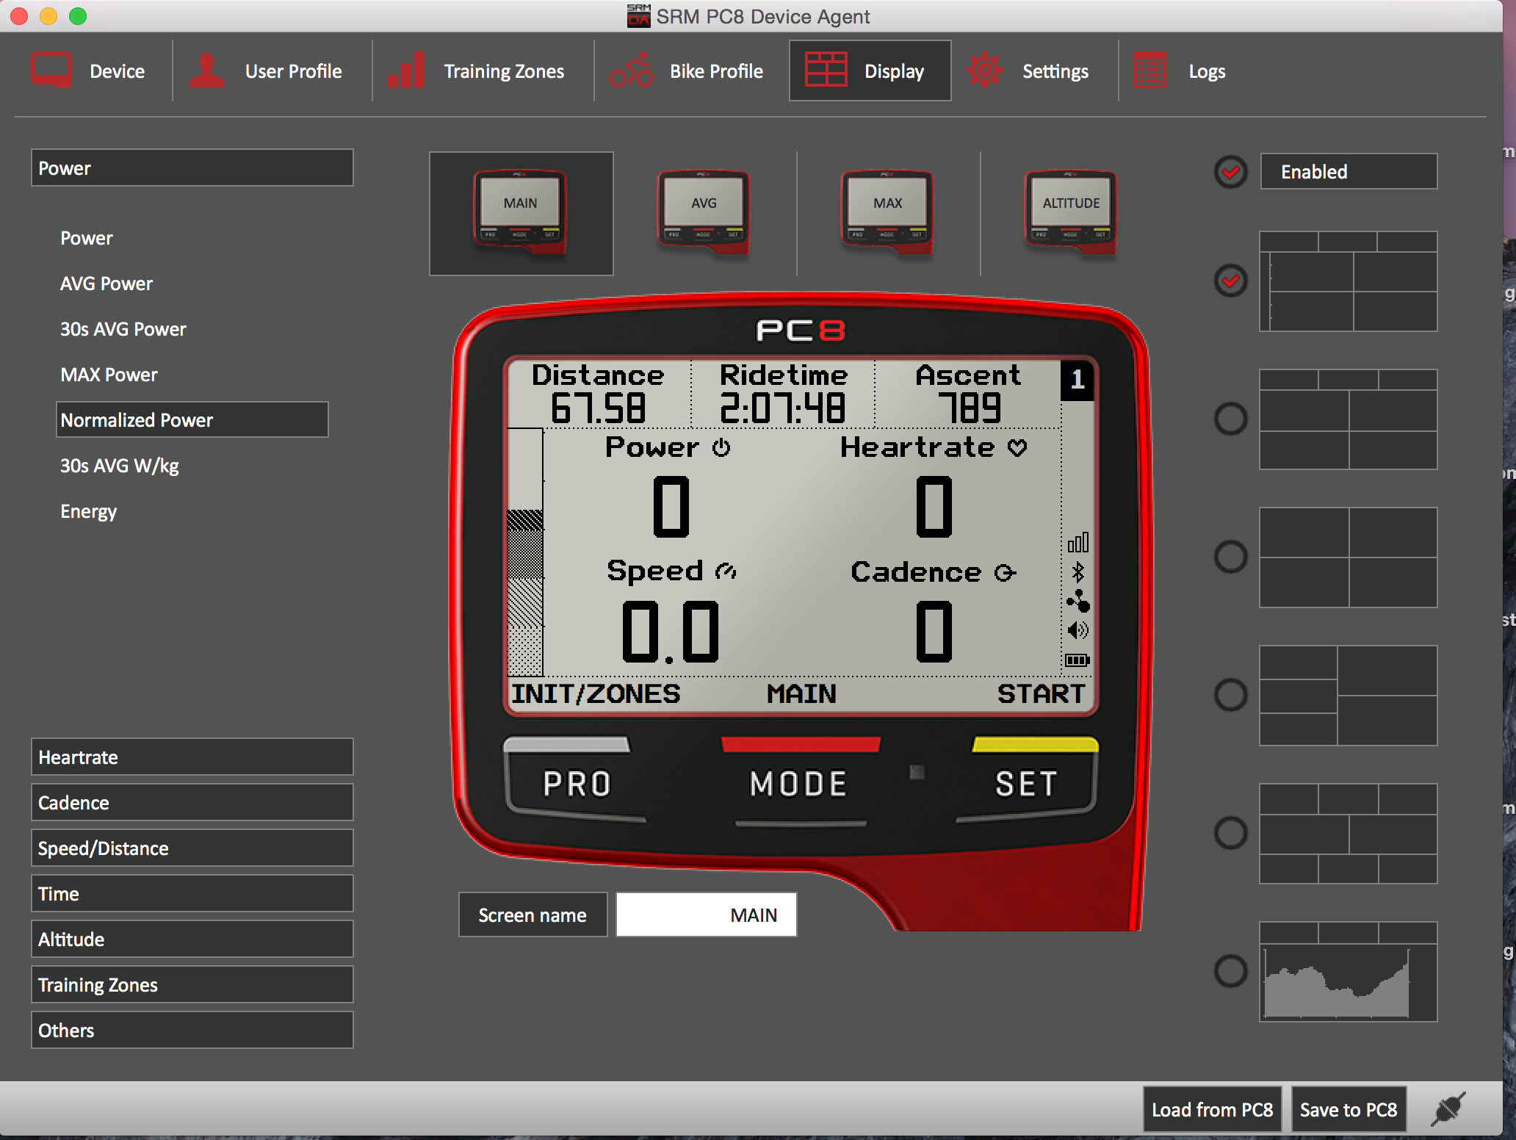
Task: Click the Load from PC8 button
Action: click(x=1212, y=1109)
